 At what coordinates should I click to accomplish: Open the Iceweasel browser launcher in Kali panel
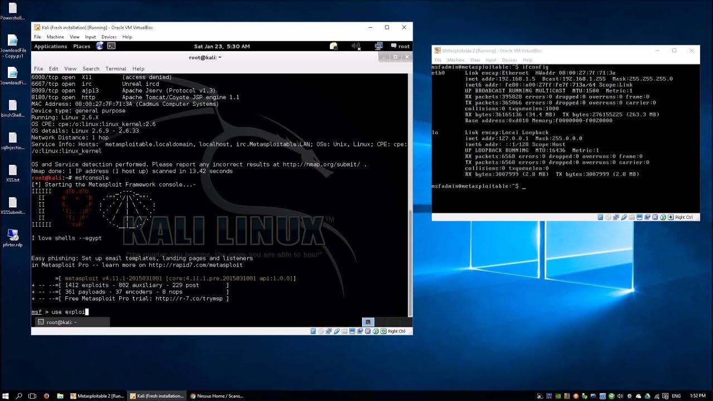(x=100, y=46)
